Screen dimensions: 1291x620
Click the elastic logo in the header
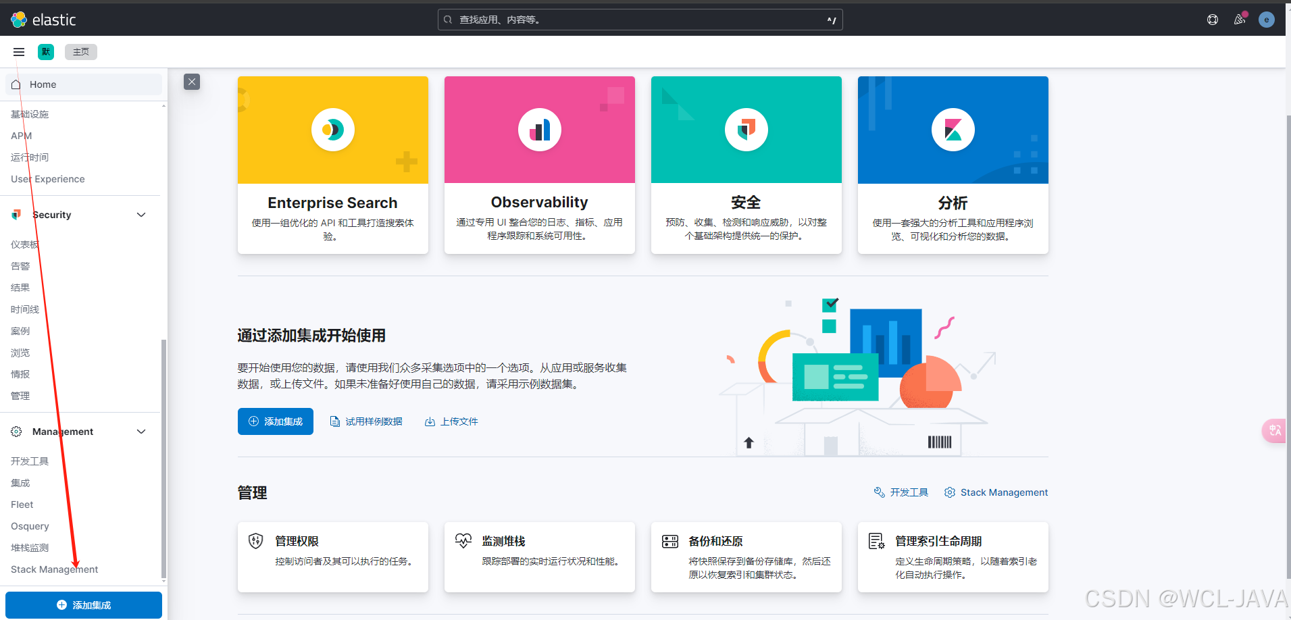click(43, 20)
